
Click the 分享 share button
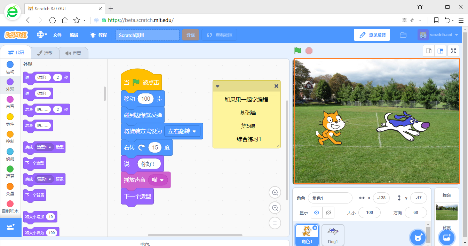click(191, 35)
